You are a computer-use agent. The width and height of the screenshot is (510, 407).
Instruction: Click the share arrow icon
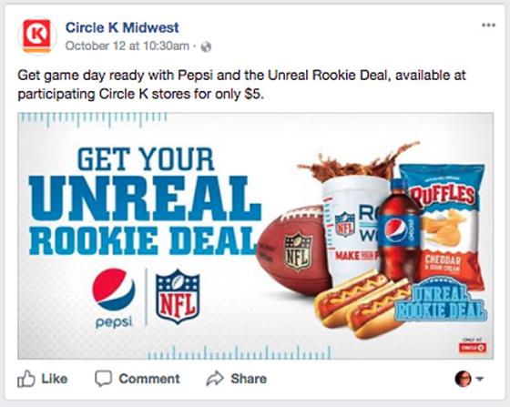point(215,379)
